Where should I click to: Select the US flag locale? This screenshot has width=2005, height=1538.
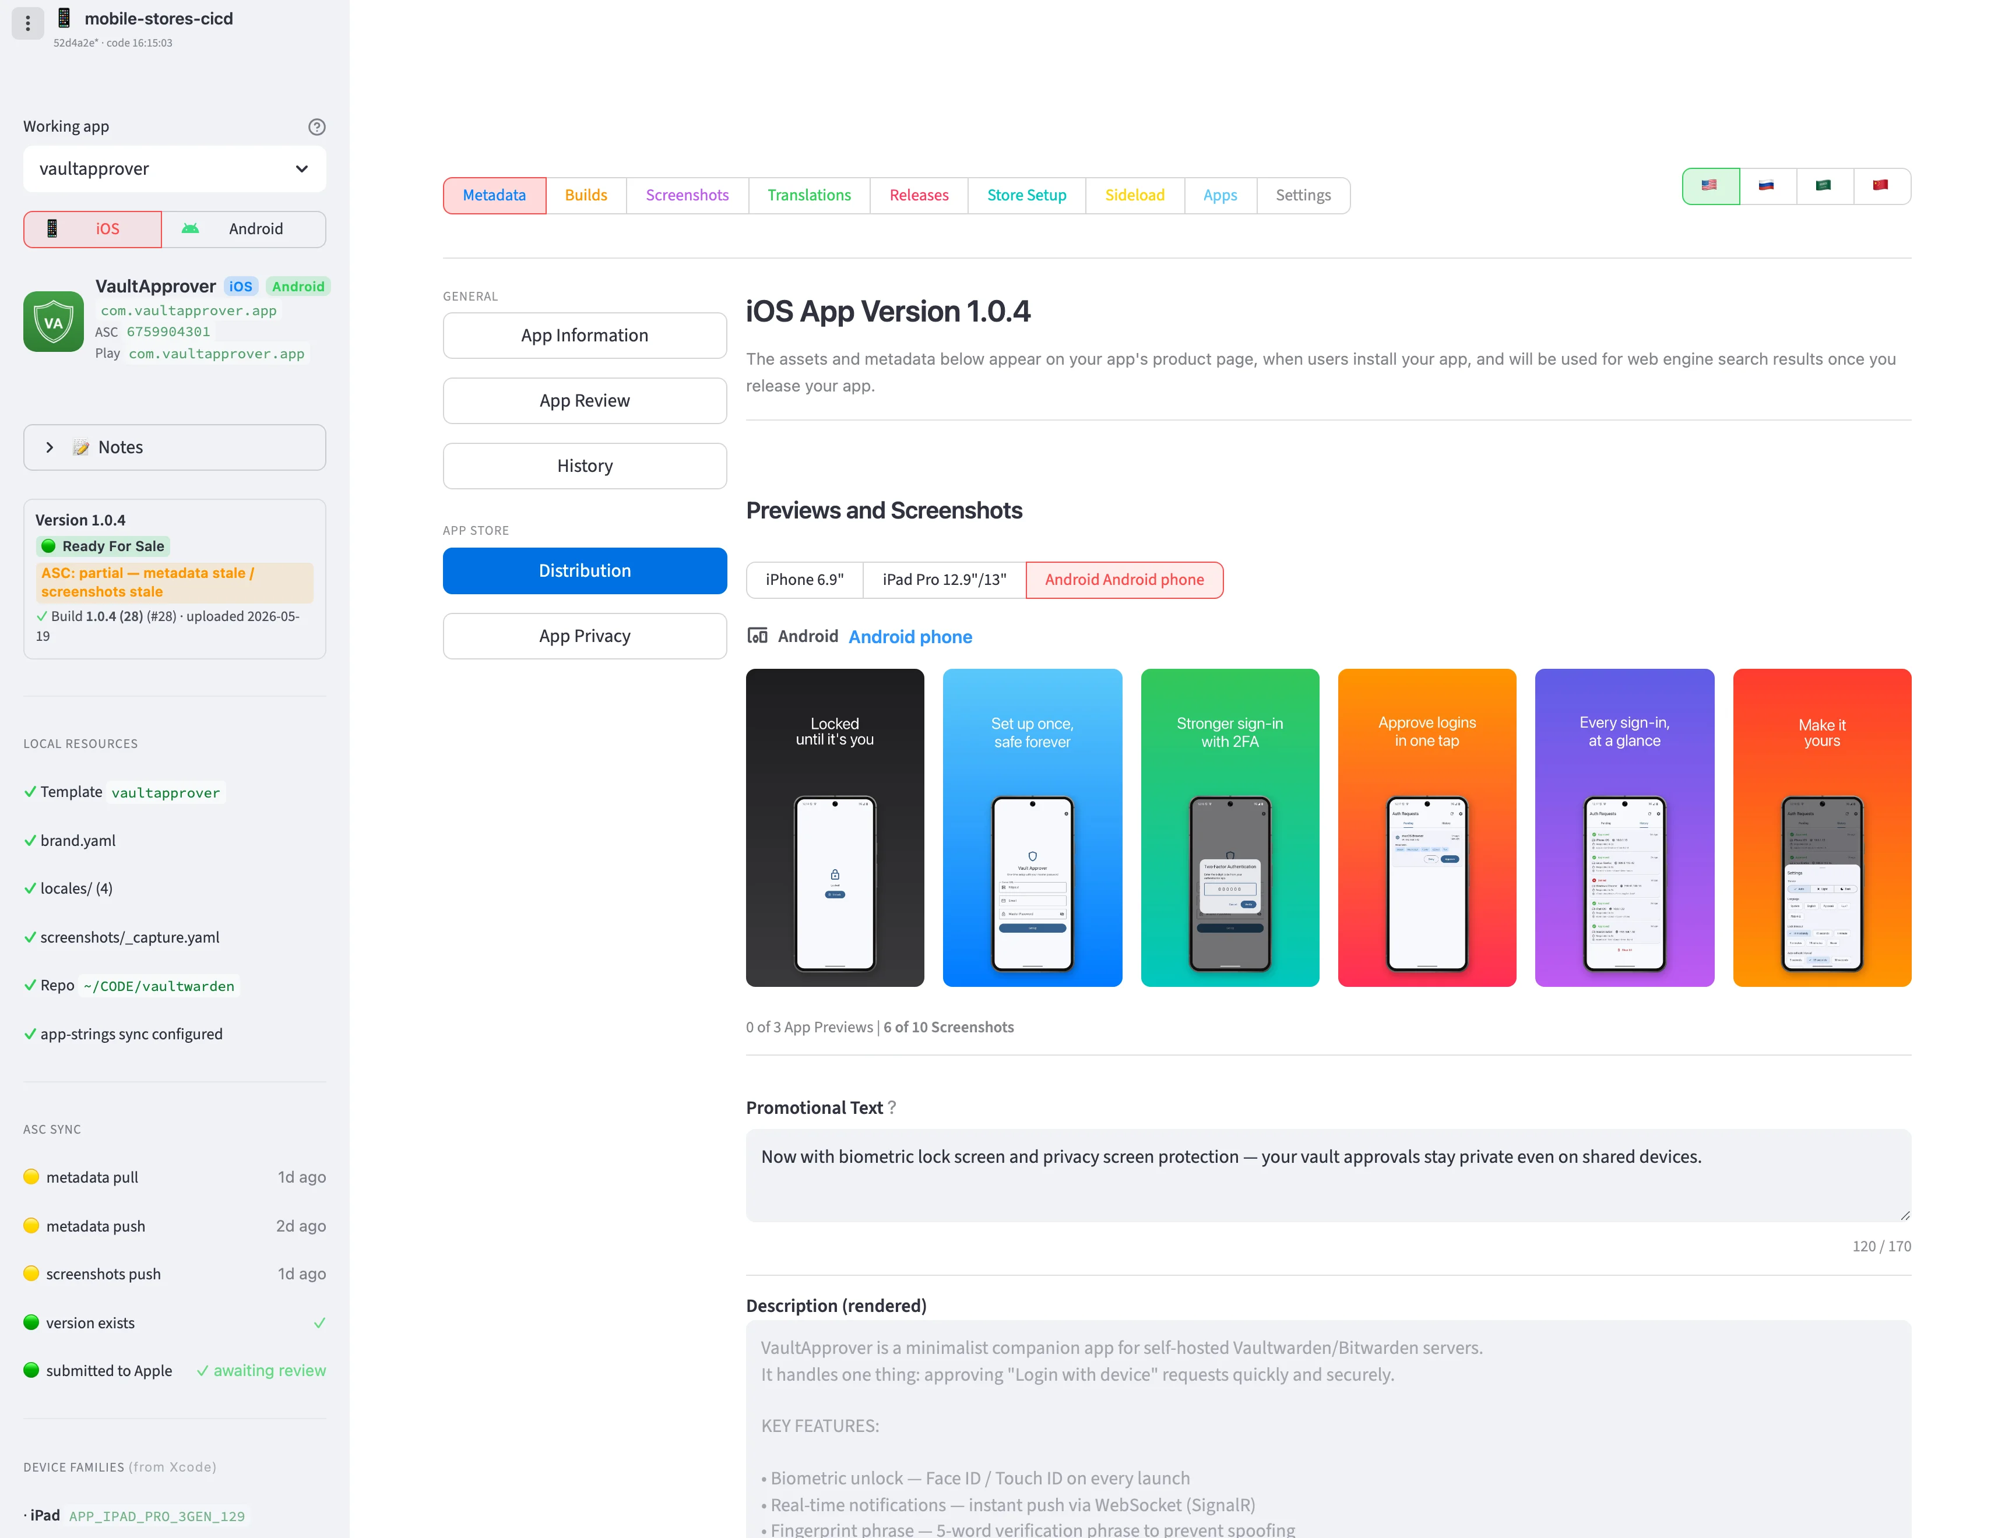coord(1710,186)
